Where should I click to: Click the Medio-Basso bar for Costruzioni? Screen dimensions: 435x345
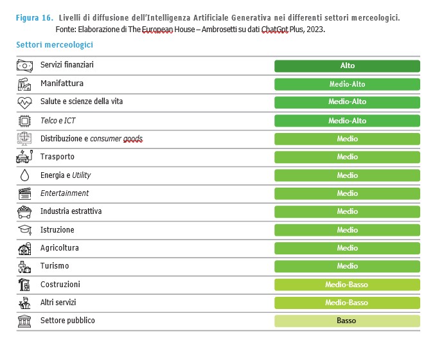click(347, 285)
